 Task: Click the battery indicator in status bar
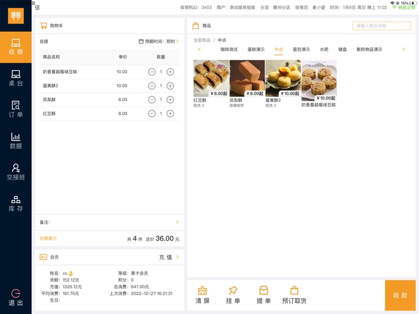point(413,3)
